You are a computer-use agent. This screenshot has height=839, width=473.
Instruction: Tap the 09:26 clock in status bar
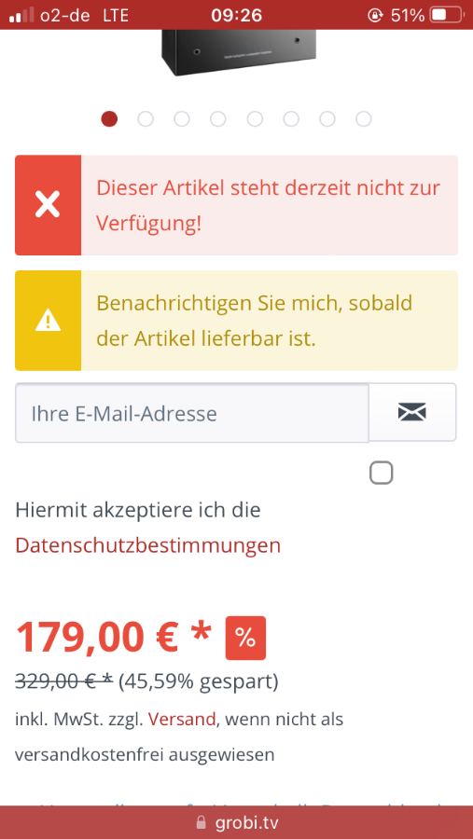click(x=236, y=15)
